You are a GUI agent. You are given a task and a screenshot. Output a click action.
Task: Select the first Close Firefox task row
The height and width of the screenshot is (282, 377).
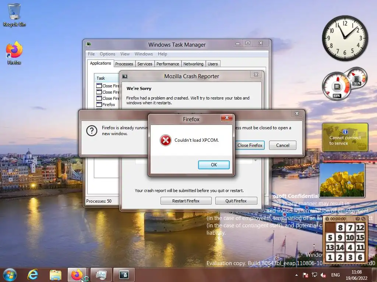tap(108, 86)
